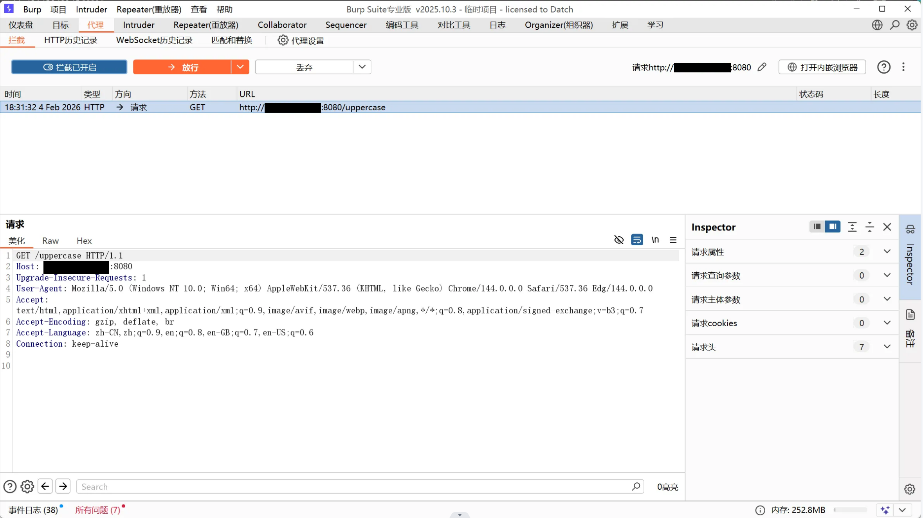Click the Search input field
This screenshot has height=518, width=923.
(x=360, y=486)
